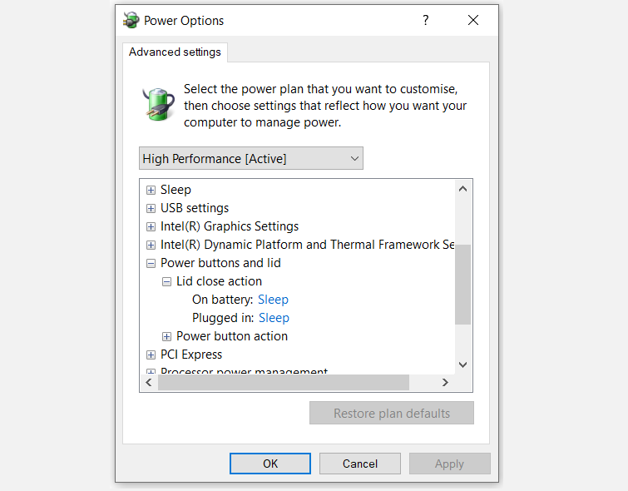Click the horizontal scrollbar thumb
The image size is (628, 491).
(284, 382)
